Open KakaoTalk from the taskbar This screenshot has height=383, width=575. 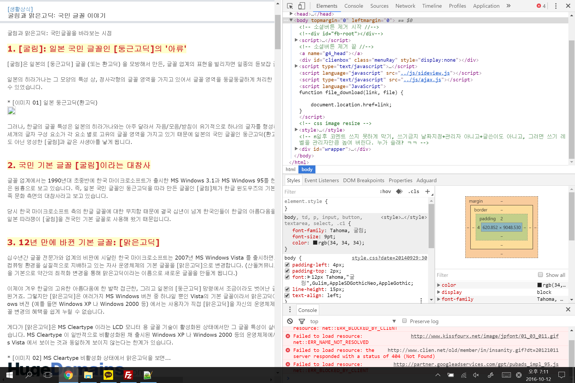(x=108, y=375)
